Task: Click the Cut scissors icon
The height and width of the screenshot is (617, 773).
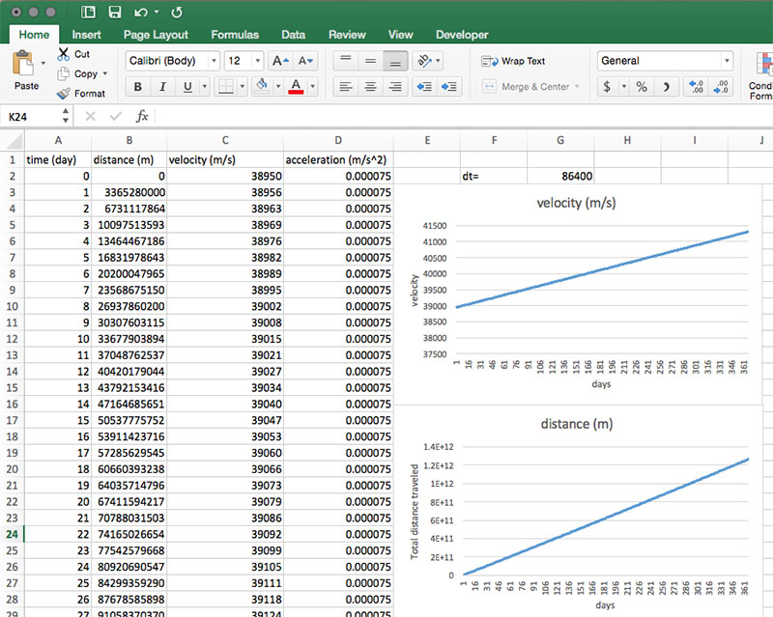Action: click(x=64, y=54)
